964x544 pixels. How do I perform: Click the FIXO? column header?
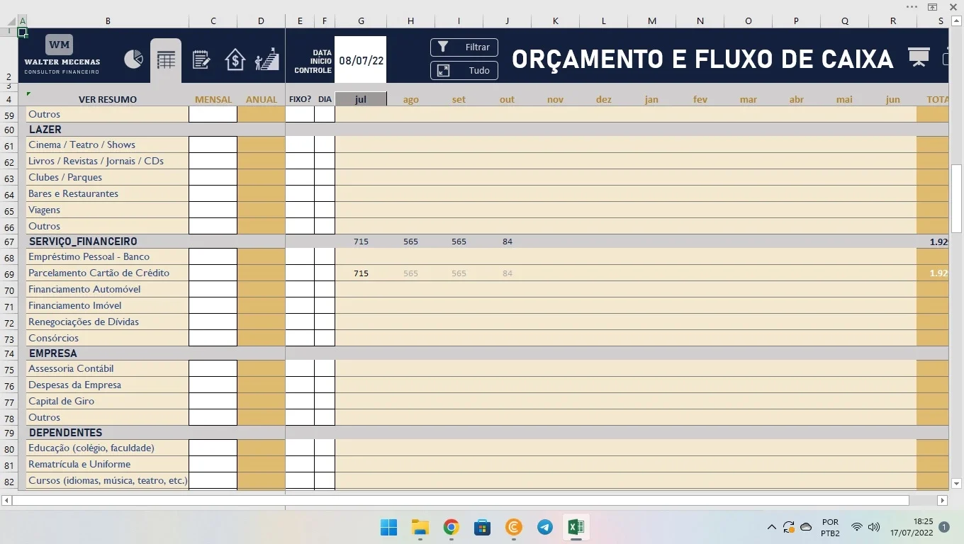coord(301,99)
